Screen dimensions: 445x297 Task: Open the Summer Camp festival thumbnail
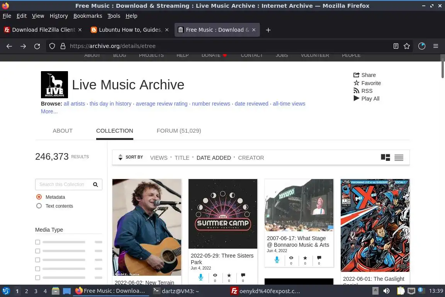223,214
